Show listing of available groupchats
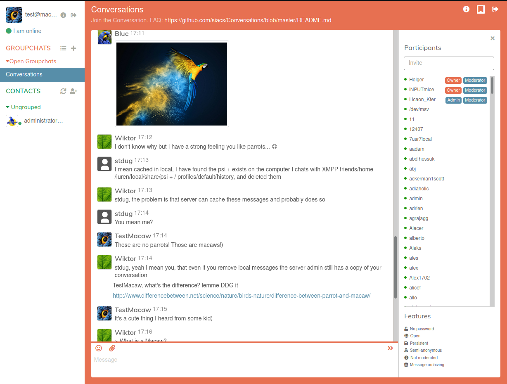Viewport: 507px width, 384px height. click(x=63, y=48)
